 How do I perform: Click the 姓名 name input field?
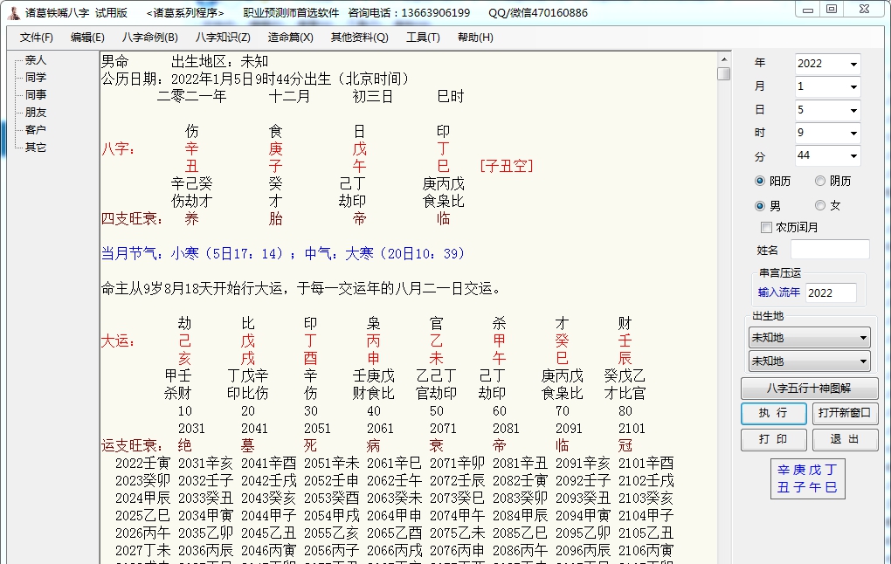click(x=830, y=249)
